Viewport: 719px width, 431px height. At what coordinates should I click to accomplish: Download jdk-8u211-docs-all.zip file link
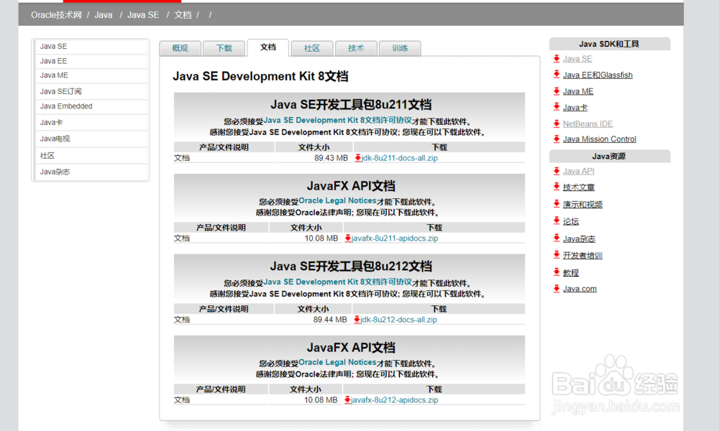click(x=399, y=158)
